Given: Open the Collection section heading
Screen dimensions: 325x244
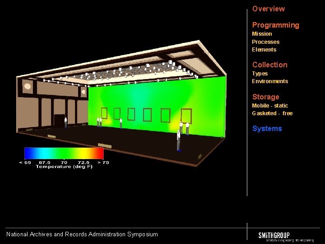Looking at the screenshot, I should 269,65.
